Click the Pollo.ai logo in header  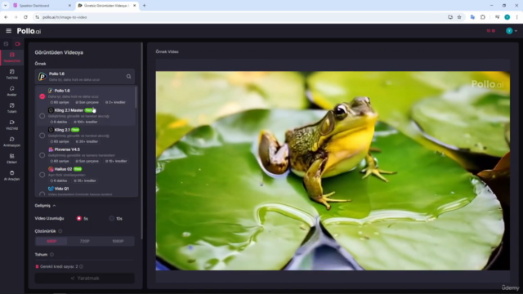coord(29,31)
